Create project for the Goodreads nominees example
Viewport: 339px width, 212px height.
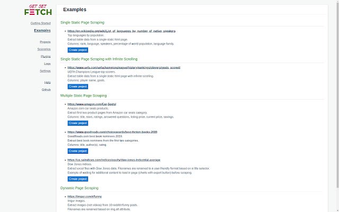(78, 151)
